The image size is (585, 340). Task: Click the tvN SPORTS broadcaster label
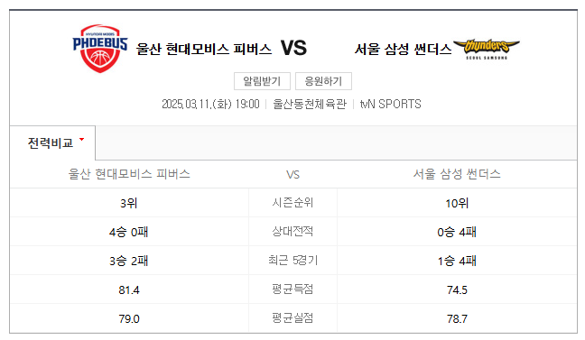click(x=390, y=104)
